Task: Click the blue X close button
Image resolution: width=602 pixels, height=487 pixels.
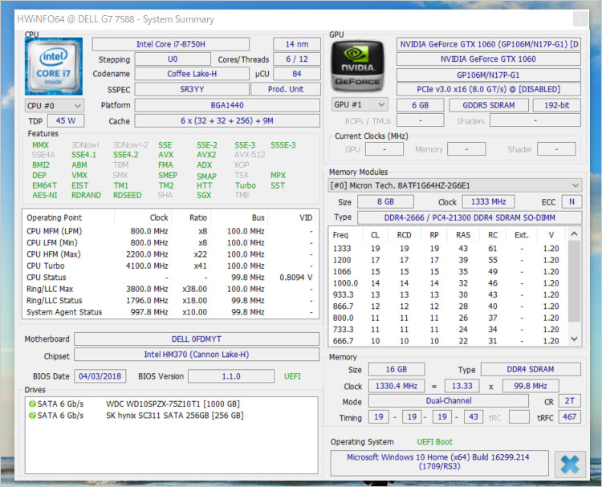Action: point(570,465)
